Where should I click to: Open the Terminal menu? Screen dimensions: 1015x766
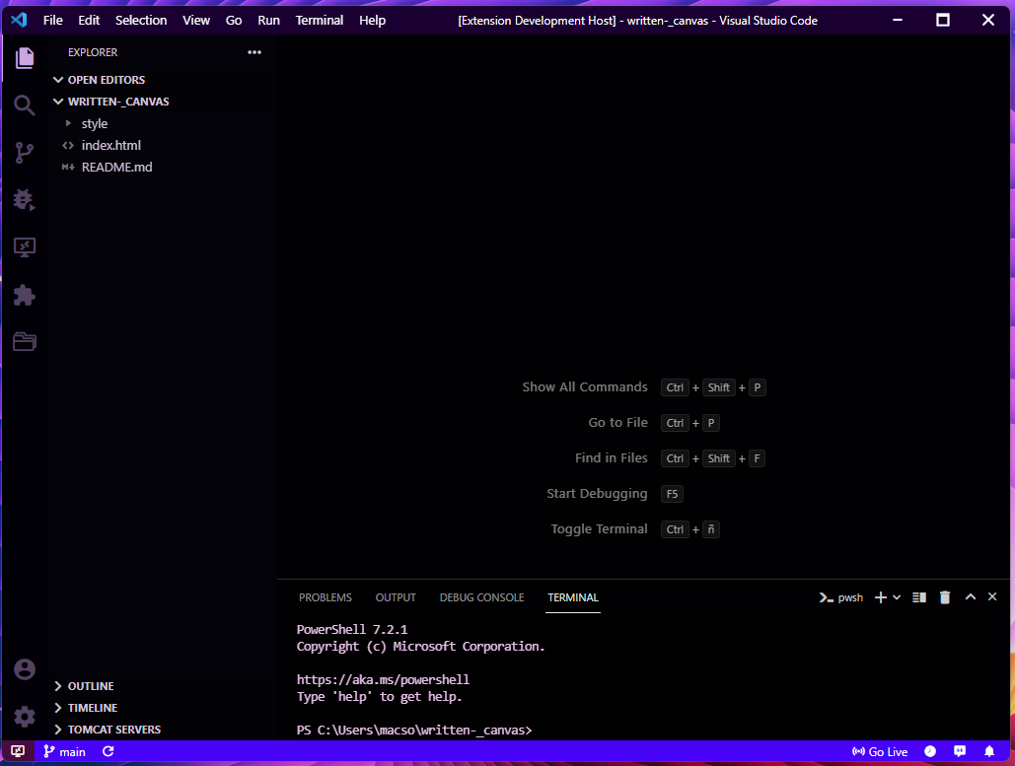tap(319, 20)
